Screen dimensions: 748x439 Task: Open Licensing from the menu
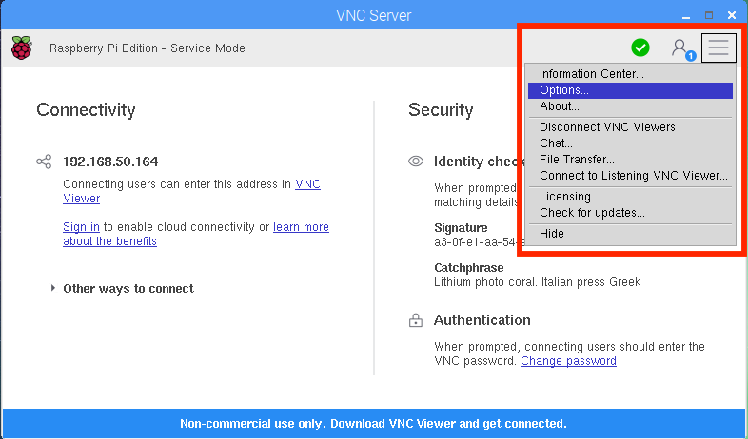point(630,197)
